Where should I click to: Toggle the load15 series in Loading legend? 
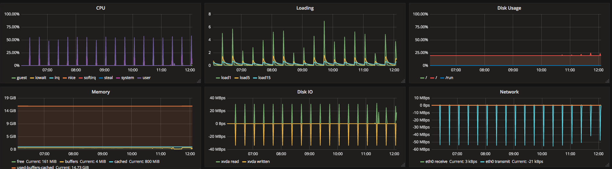264,78
